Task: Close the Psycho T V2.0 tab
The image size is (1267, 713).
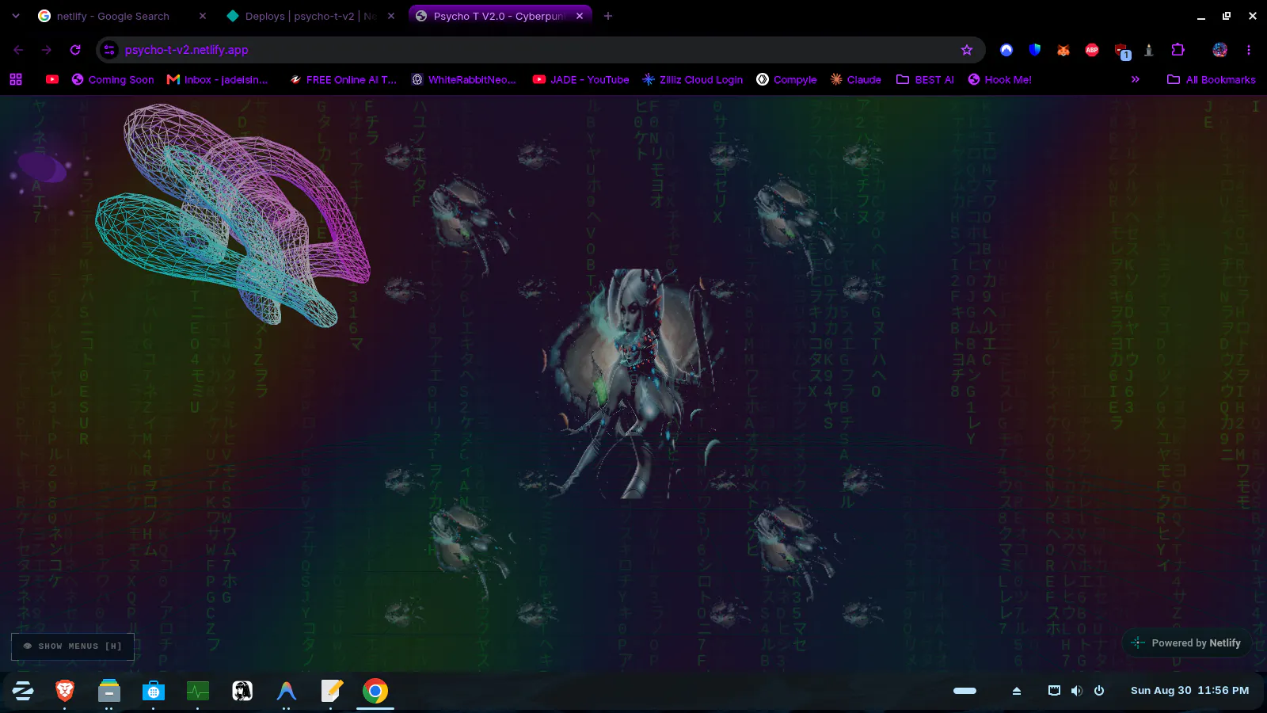Action: [x=580, y=16]
